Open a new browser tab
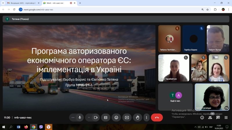This screenshot has height=130, width=232. [x=80, y=3]
